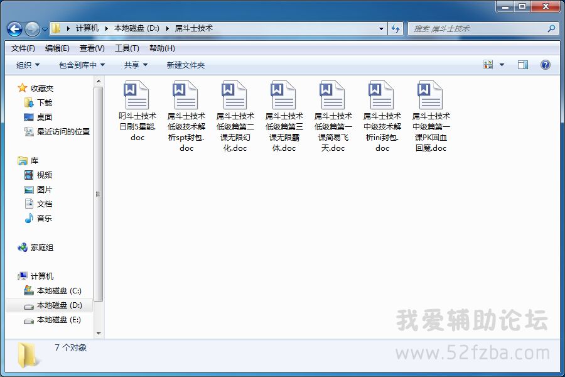
Task: Select the 低级篇第一课简易飞天.doc file icon
Action: (333, 95)
